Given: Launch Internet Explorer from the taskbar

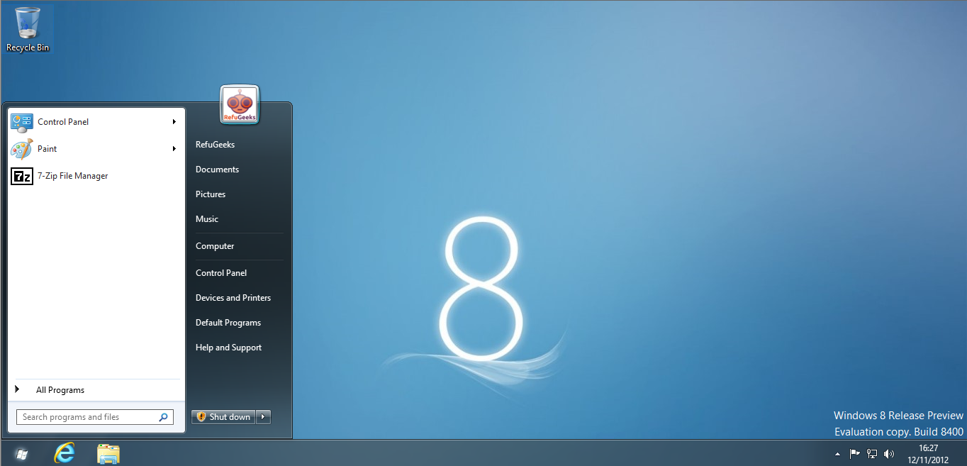Looking at the screenshot, I should pyautogui.click(x=65, y=453).
